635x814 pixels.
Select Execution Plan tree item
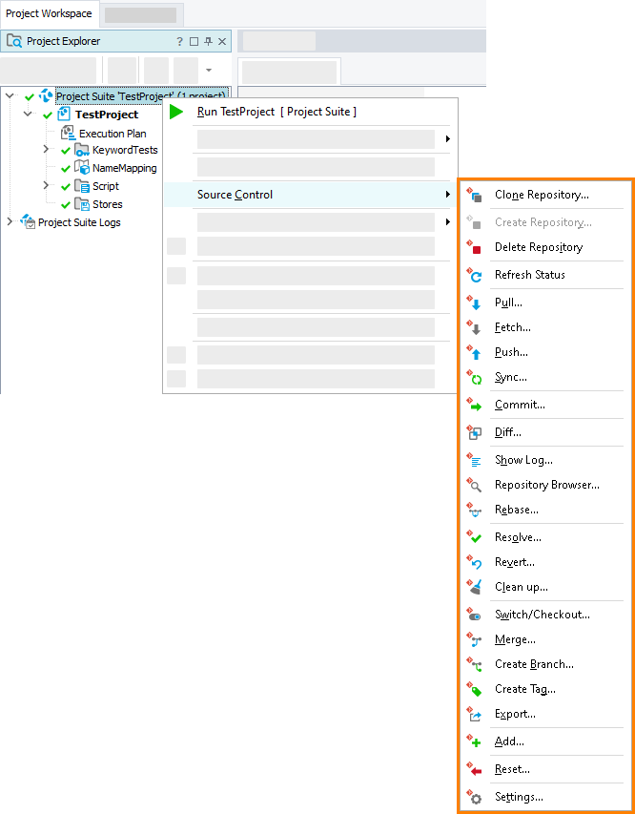[113, 134]
